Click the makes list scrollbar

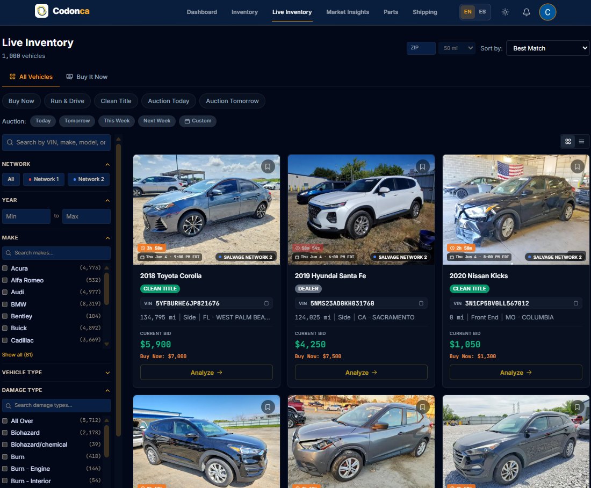coord(107,289)
